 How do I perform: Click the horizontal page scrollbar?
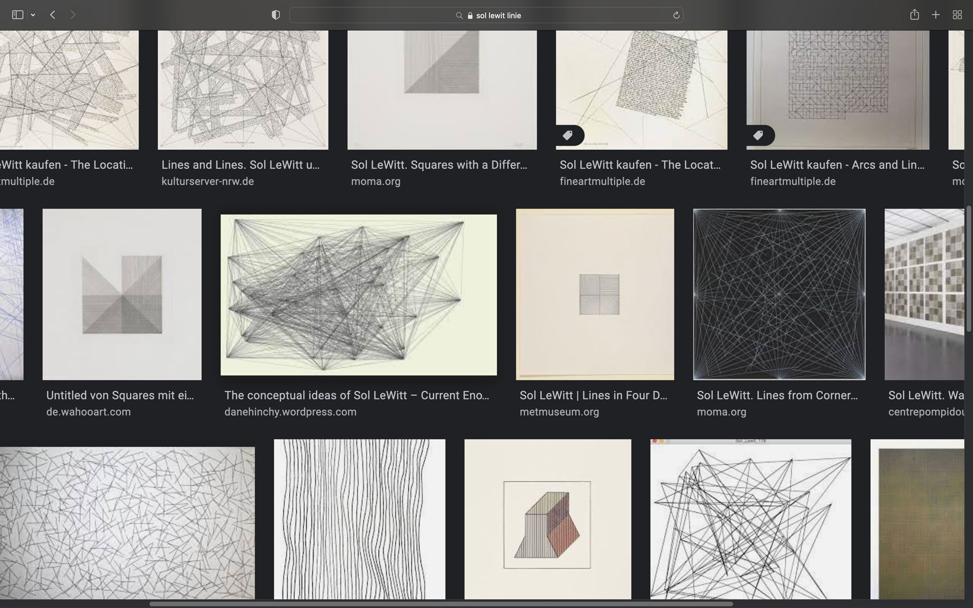pyautogui.click(x=441, y=604)
